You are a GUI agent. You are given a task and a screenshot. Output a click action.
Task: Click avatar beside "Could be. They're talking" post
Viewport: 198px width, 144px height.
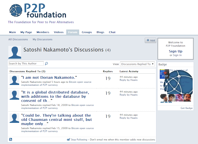(x=14, y=118)
